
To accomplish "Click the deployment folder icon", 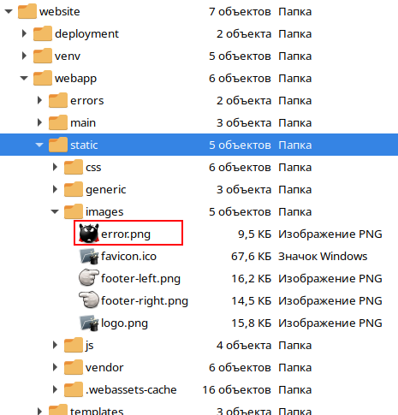I will (x=43, y=33).
